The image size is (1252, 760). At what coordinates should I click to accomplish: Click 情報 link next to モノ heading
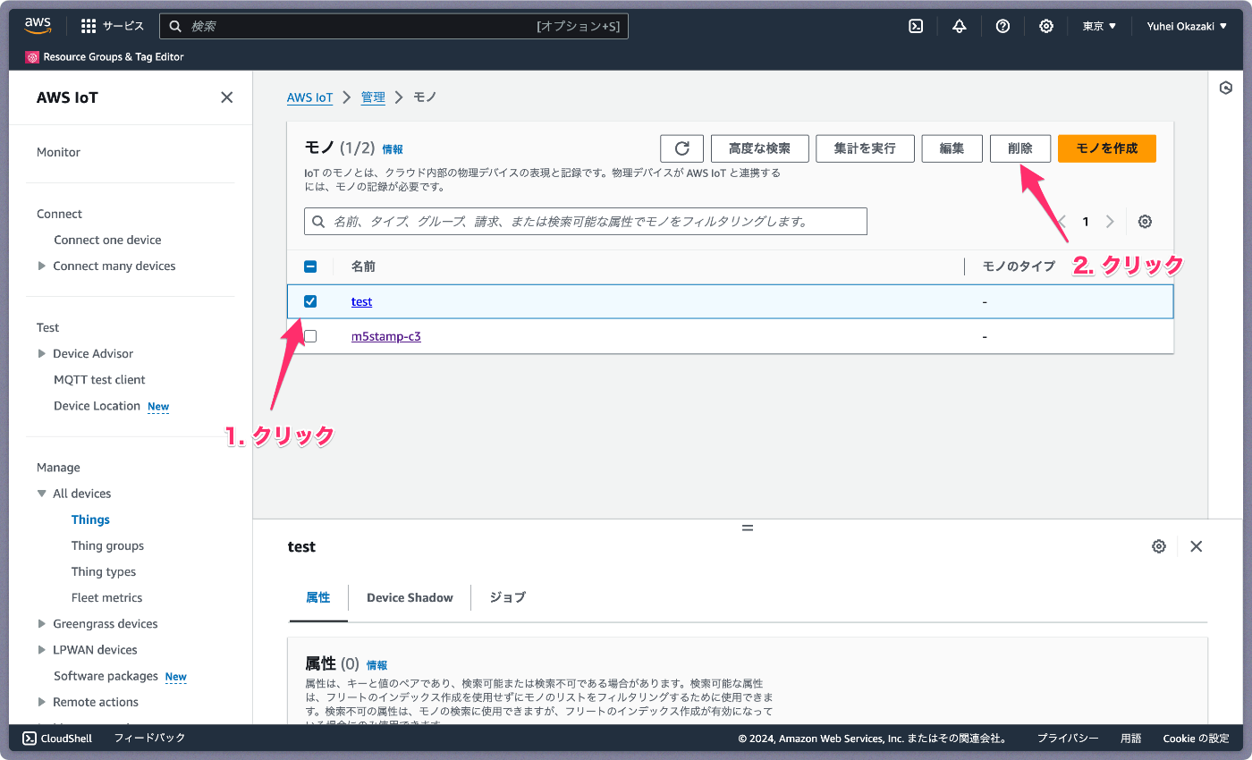[x=393, y=149]
